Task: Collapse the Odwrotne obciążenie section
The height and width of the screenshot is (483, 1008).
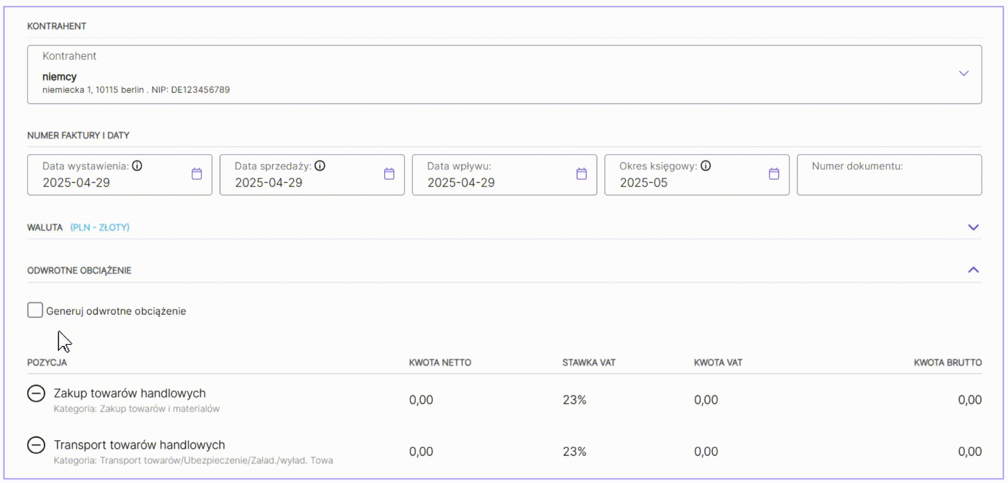Action: click(973, 270)
